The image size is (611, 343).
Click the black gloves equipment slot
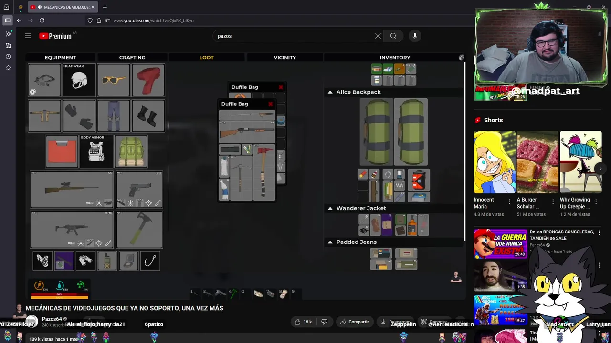point(79,116)
